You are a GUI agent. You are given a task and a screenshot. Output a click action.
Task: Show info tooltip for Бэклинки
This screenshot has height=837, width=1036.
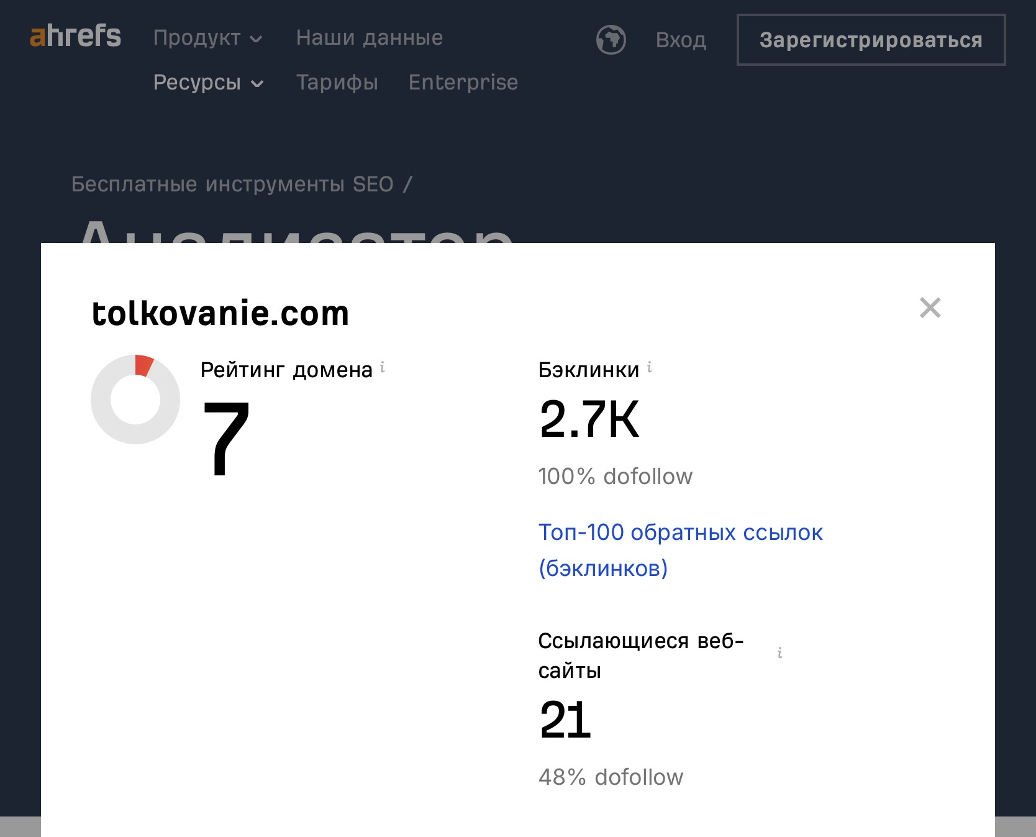tap(650, 367)
